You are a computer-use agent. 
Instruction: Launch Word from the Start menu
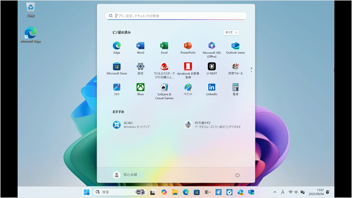140,48
